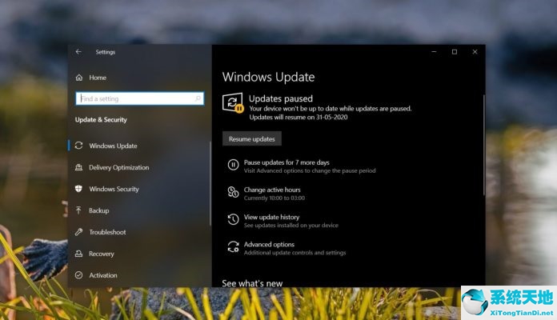Click the update history icon
The height and width of the screenshot is (320, 557).
pos(233,219)
